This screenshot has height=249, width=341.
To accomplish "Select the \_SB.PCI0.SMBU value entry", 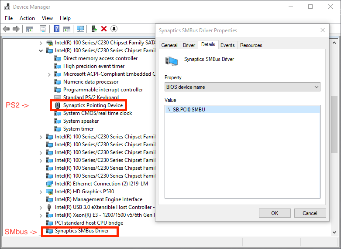I will pyautogui.click(x=186, y=110).
